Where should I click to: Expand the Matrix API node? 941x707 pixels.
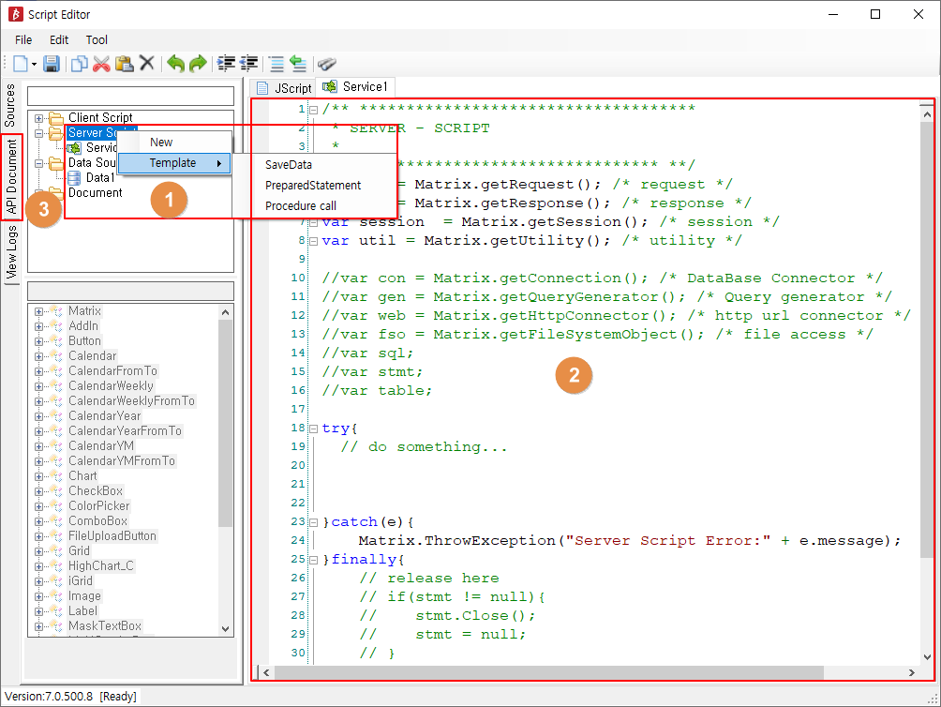tap(38, 311)
